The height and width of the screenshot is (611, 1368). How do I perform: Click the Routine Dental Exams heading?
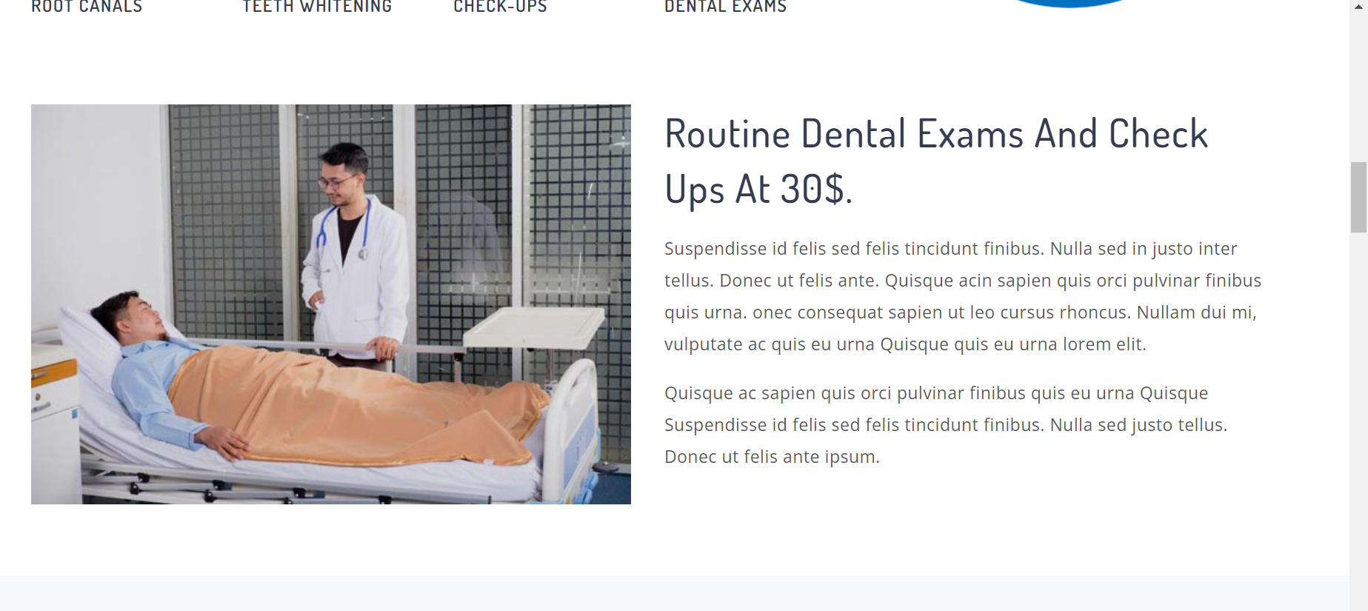pyautogui.click(x=936, y=161)
